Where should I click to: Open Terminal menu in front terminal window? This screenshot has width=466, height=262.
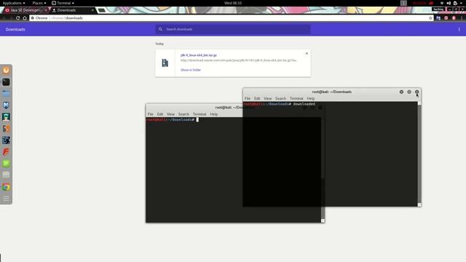(x=296, y=98)
